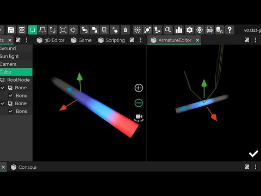The height and width of the screenshot is (196, 261).
Task: Open ArmatureEditor panel three-dot menu
Action: (256, 40)
